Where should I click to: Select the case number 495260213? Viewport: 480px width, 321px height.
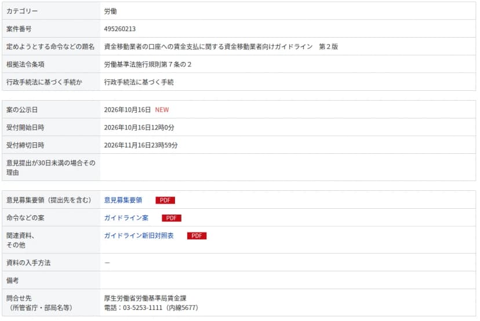[x=119, y=29]
